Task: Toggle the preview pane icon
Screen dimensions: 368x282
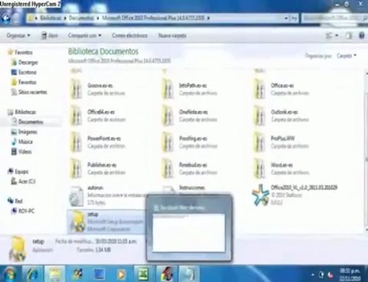Action: [349, 35]
